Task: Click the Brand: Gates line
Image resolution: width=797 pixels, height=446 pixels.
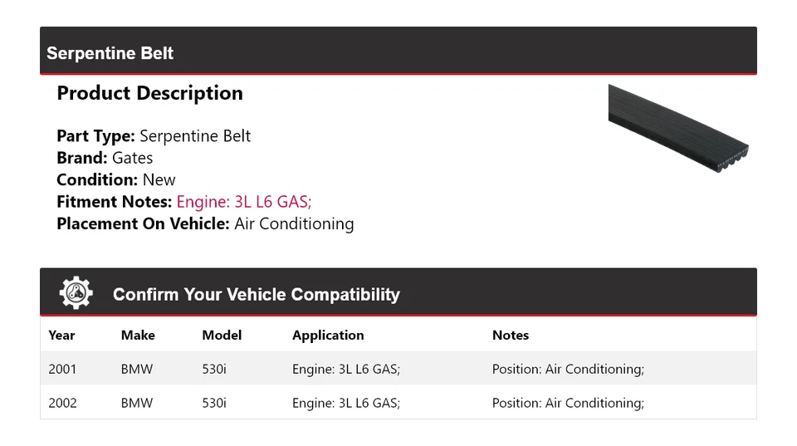Action: [105, 158]
